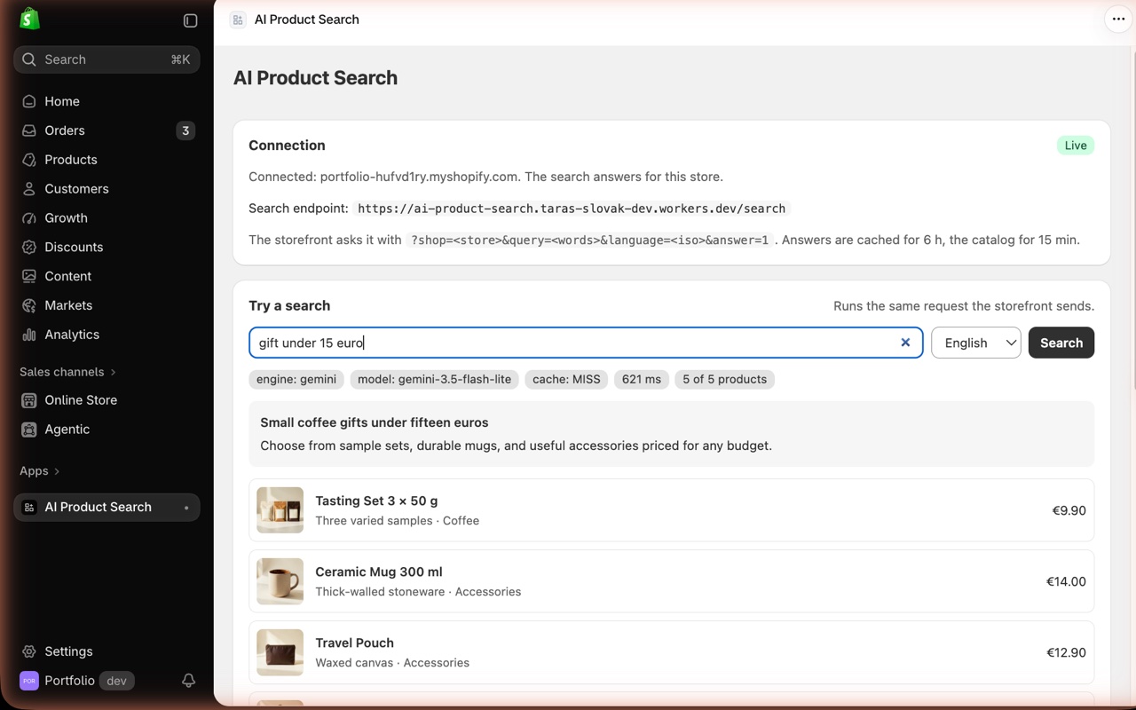
Task: Click the Agentic channel icon
Action: (x=29, y=430)
